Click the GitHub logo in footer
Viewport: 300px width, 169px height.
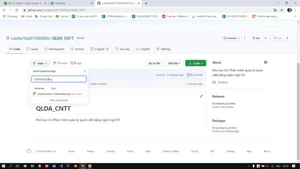tap(29, 151)
